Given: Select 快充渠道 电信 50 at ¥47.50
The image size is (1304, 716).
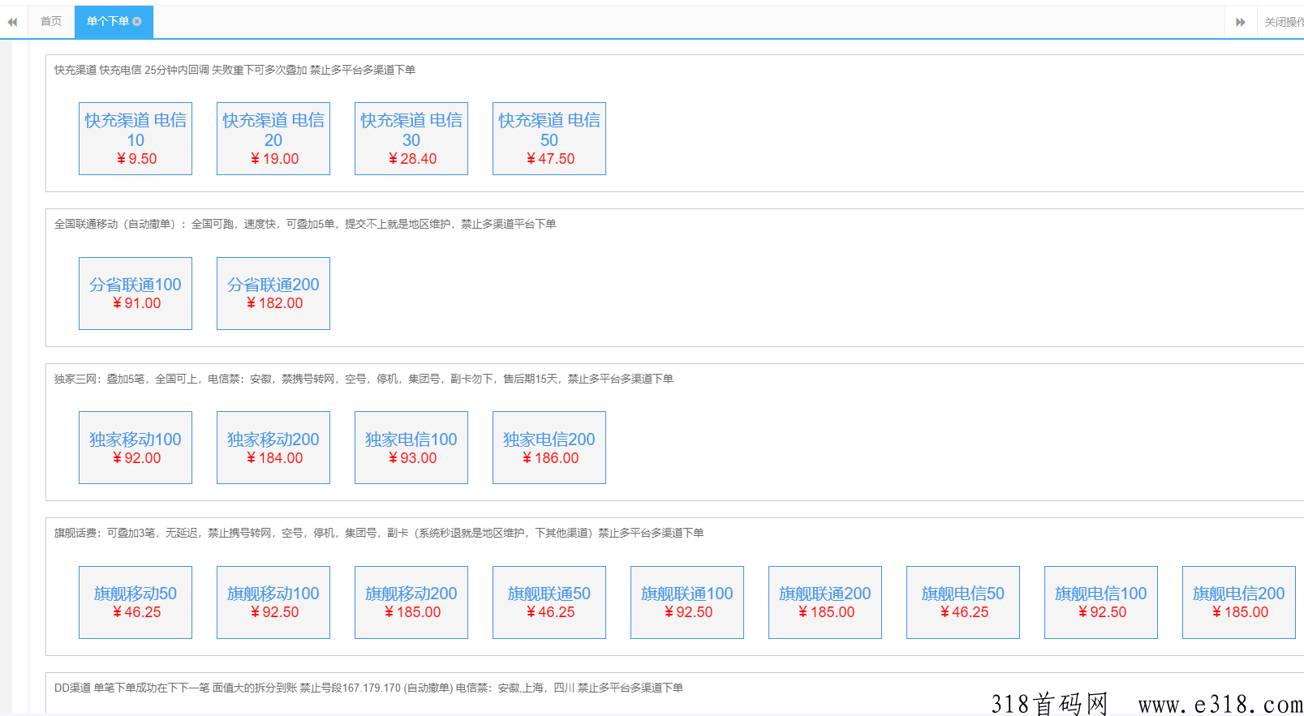Looking at the screenshot, I should 549,139.
